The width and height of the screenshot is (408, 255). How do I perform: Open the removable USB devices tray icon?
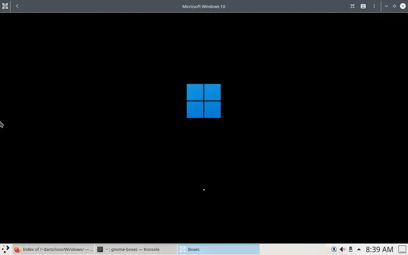[351, 249]
